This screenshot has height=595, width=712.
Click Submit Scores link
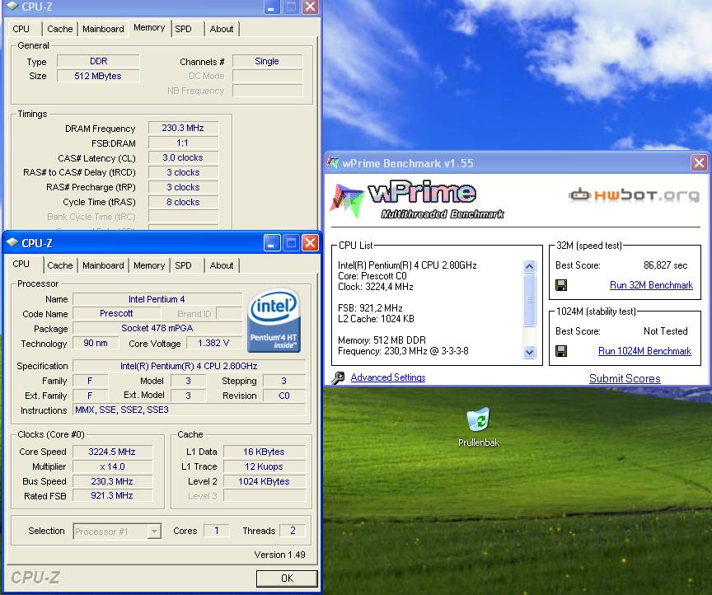click(x=625, y=378)
